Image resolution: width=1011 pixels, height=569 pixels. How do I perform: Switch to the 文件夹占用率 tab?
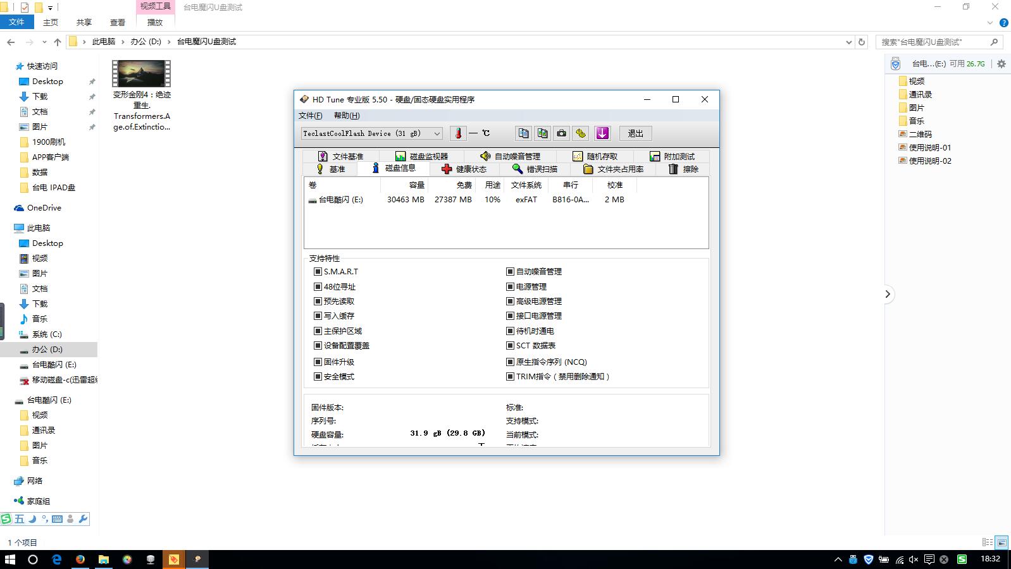pos(613,169)
